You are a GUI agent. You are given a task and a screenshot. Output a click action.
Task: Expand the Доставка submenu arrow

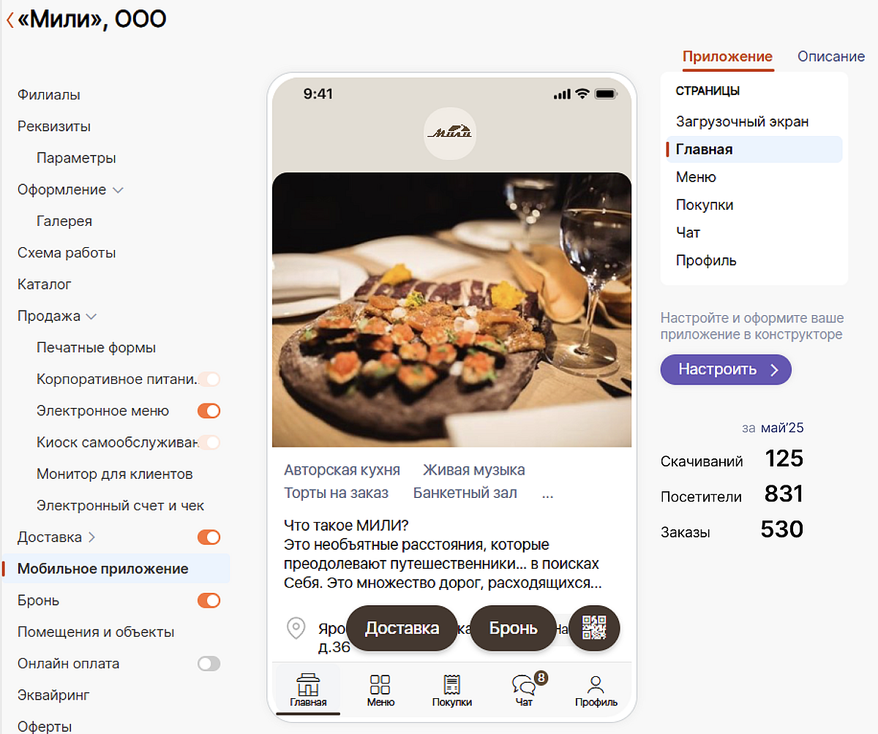91,537
